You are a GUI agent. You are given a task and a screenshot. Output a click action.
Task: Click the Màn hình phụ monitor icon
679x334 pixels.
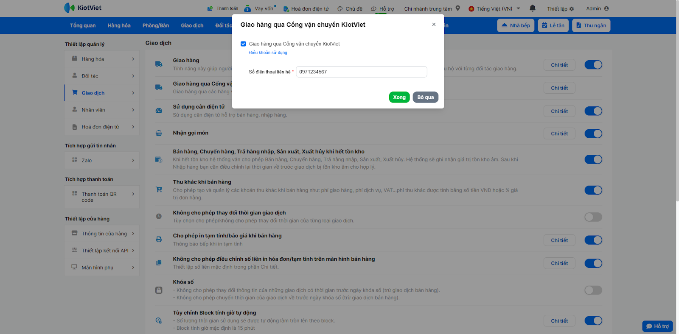pos(74,267)
